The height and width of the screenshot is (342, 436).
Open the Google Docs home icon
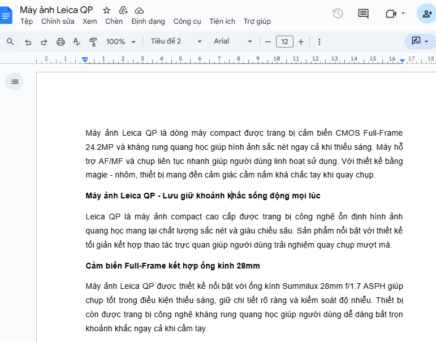point(6,15)
